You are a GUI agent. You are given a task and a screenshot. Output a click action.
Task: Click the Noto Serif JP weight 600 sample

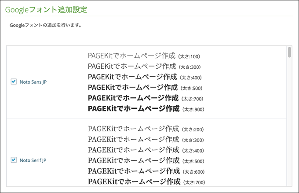146,171
